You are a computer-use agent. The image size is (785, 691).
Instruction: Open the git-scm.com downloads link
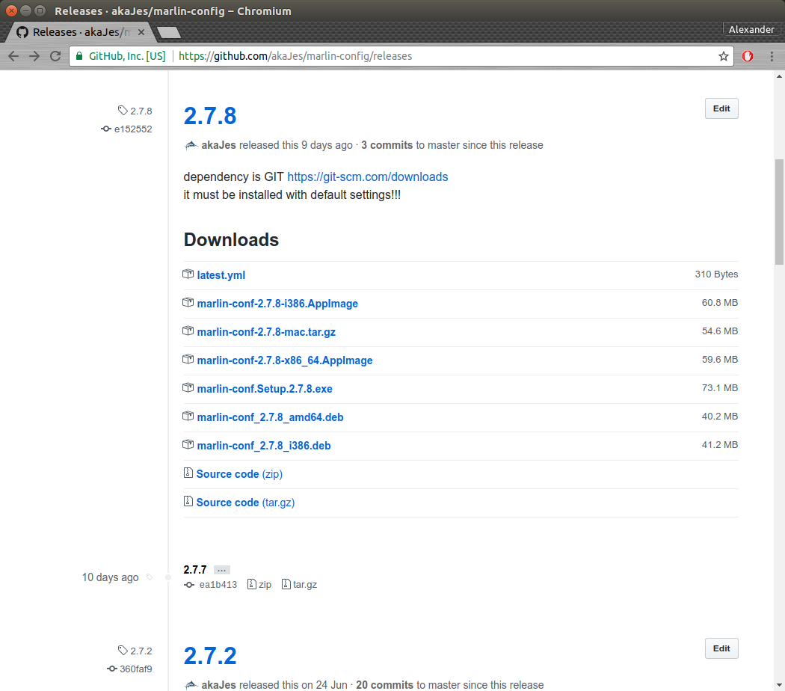point(367,176)
